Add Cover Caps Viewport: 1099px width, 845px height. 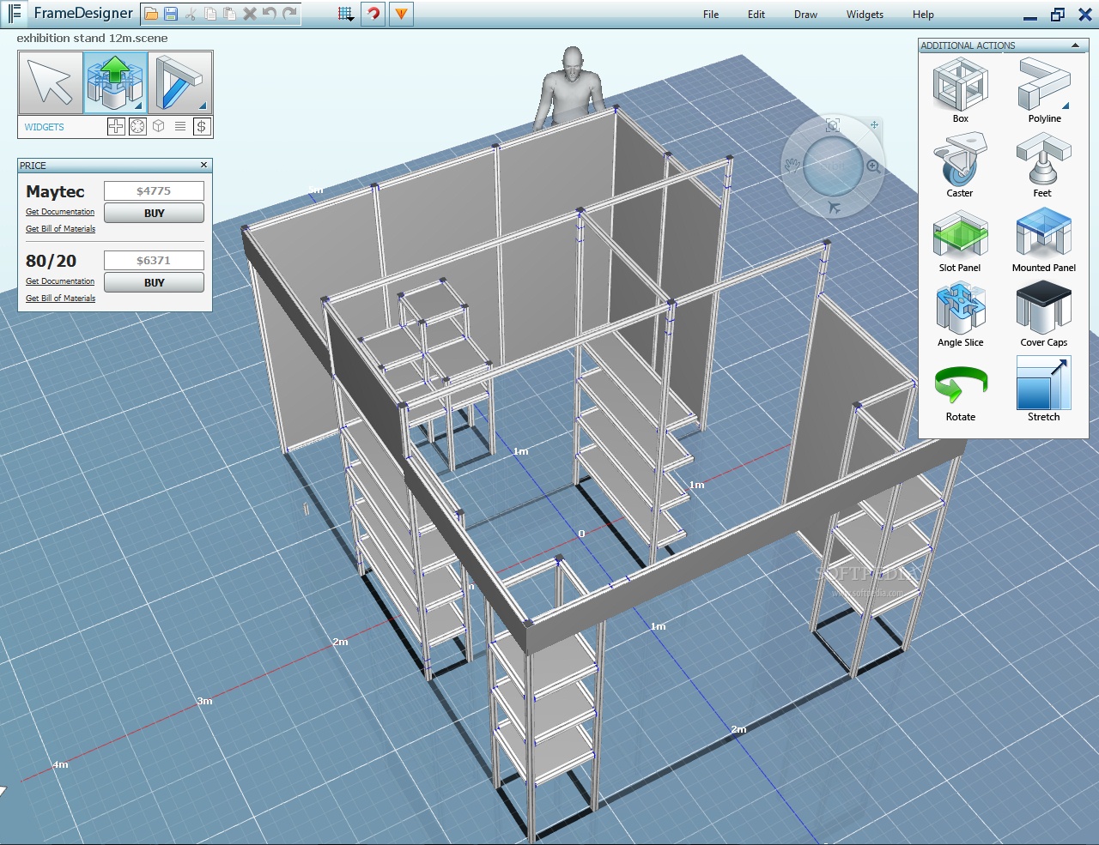click(x=1044, y=315)
